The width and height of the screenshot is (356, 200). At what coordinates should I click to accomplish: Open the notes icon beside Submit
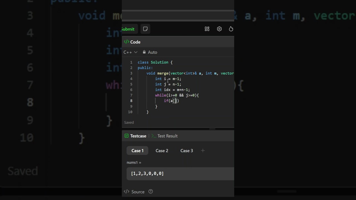(145, 29)
